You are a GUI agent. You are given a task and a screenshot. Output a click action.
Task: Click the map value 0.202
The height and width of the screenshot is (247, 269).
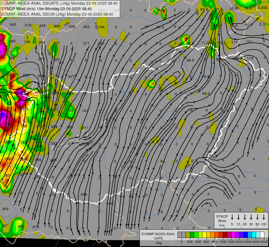262,7
